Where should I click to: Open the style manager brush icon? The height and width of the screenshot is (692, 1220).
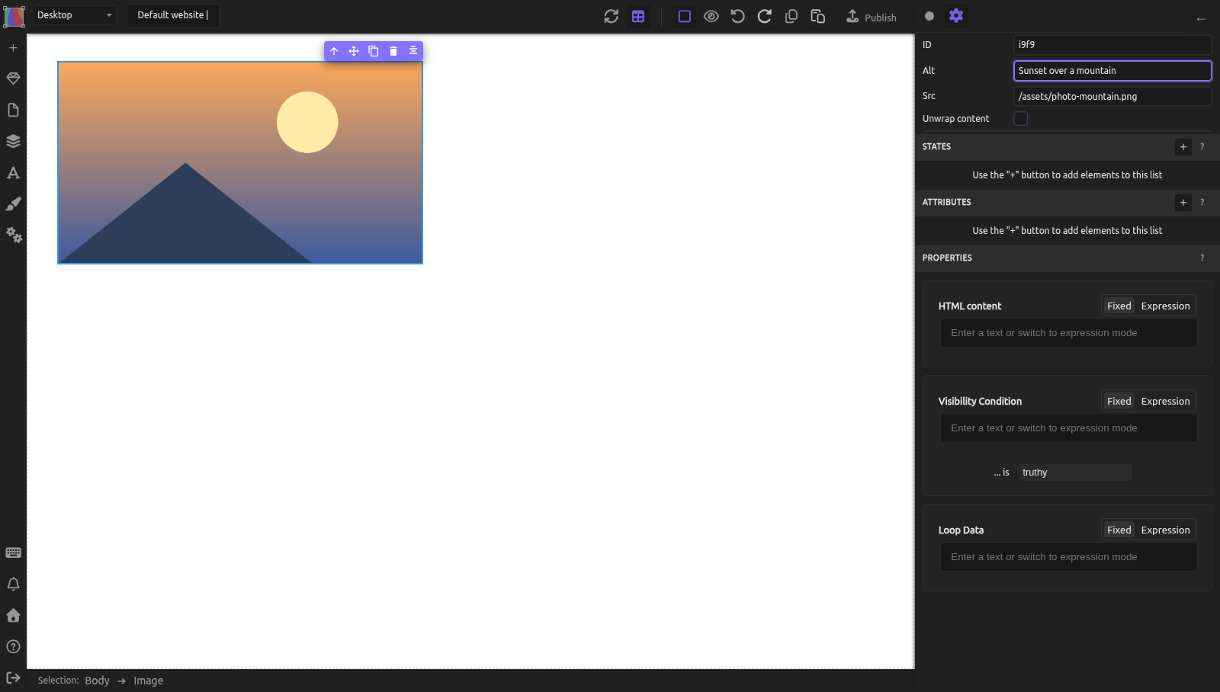click(13, 203)
